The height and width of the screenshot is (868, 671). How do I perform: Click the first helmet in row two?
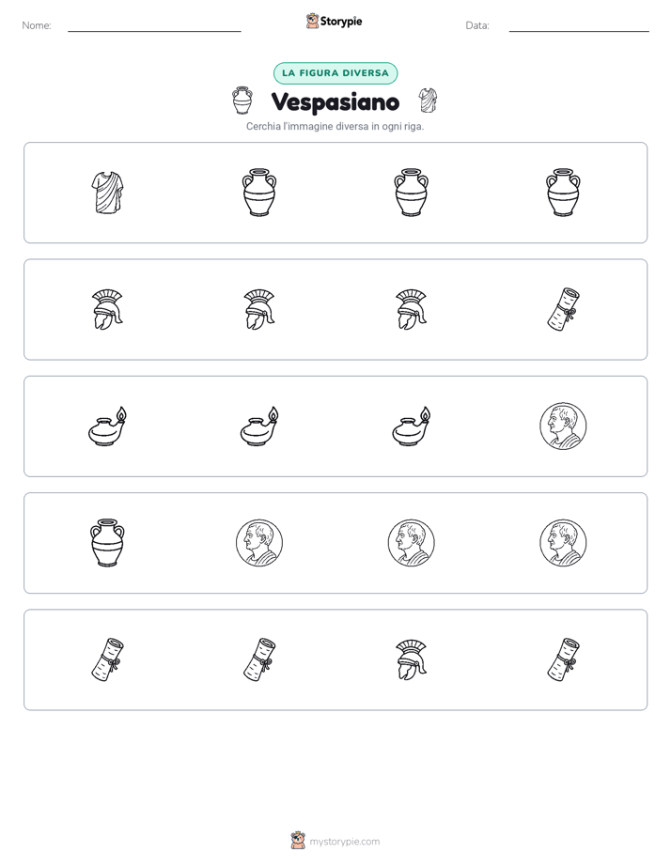tap(107, 309)
